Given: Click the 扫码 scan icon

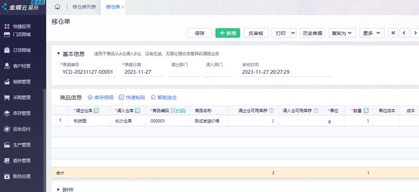Looking at the screenshot, I should [178, 110].
